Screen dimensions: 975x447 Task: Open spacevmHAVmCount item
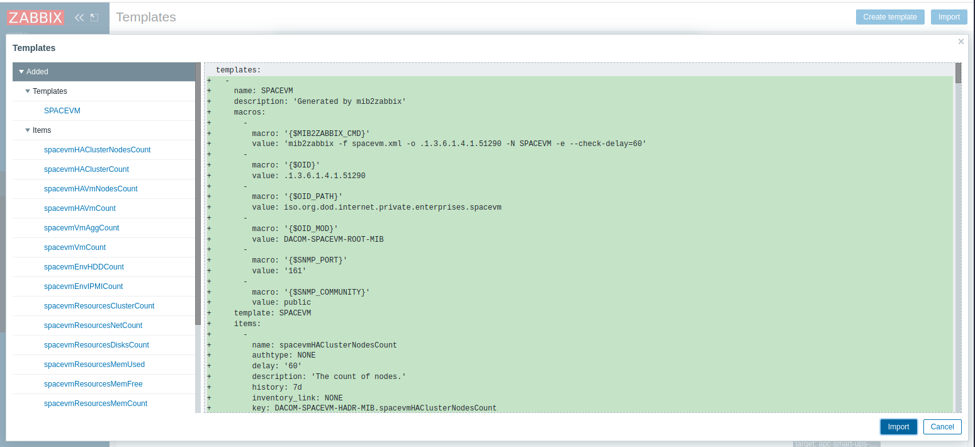80,208
